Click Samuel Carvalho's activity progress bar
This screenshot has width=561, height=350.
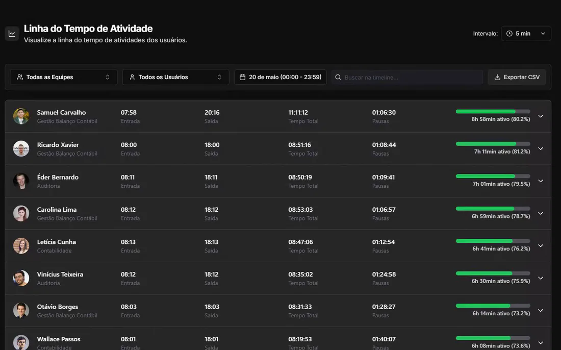coord(493,112)
